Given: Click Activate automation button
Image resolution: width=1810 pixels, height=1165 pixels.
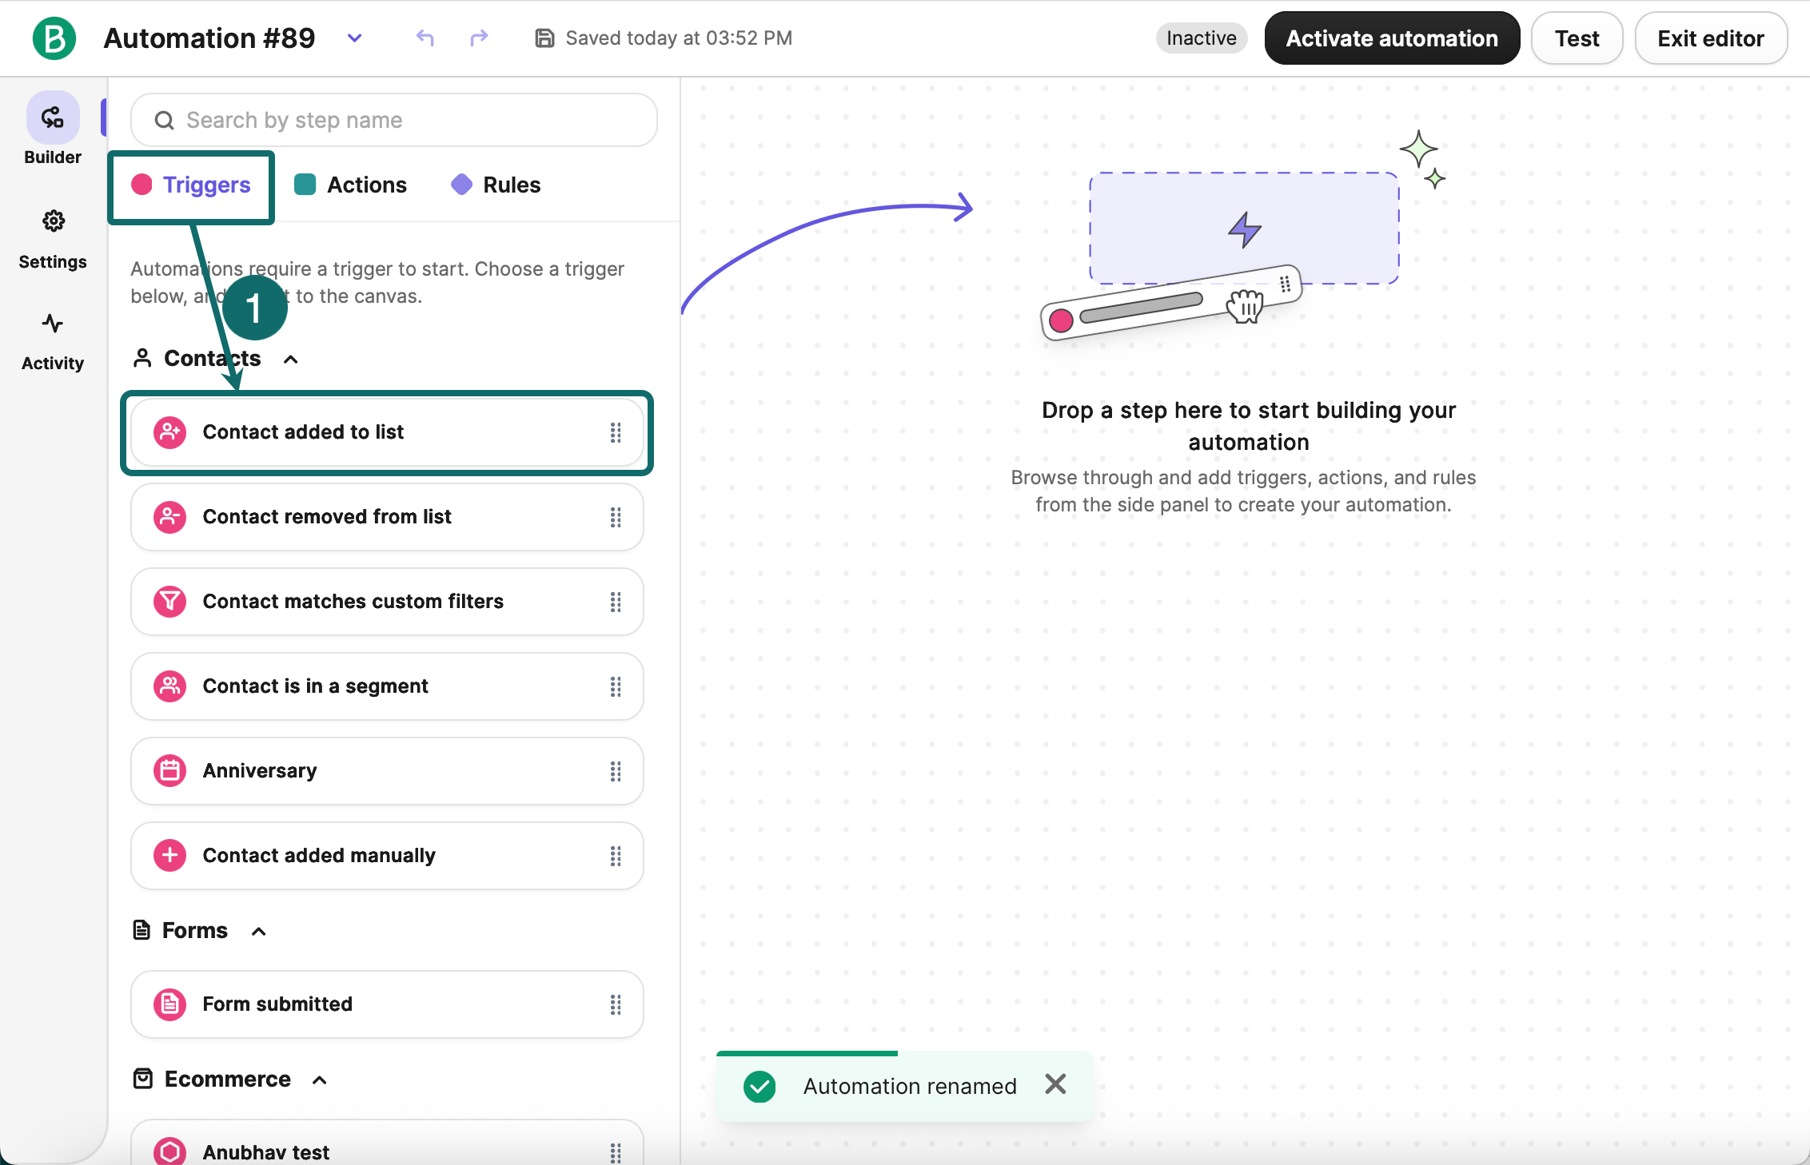Looking at the screenshot, I should (1391, 38).
